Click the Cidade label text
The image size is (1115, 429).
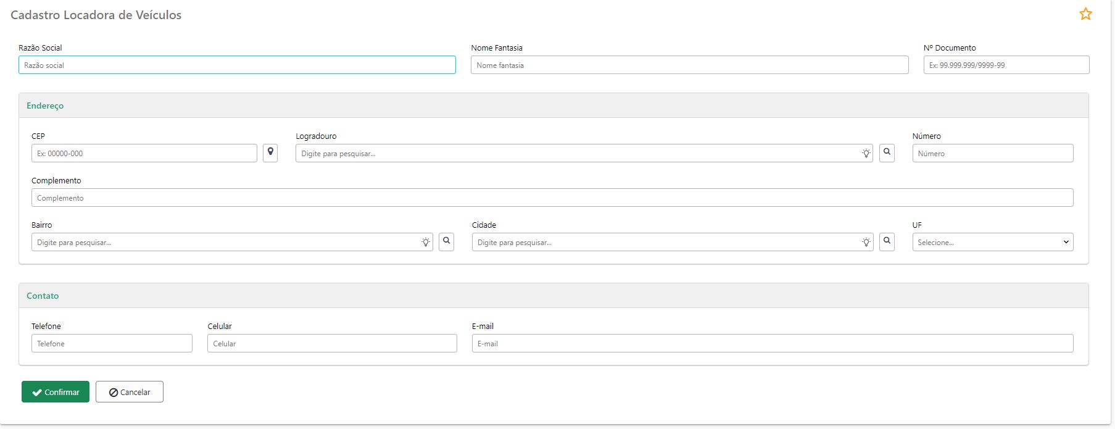(x=484, y=225)
